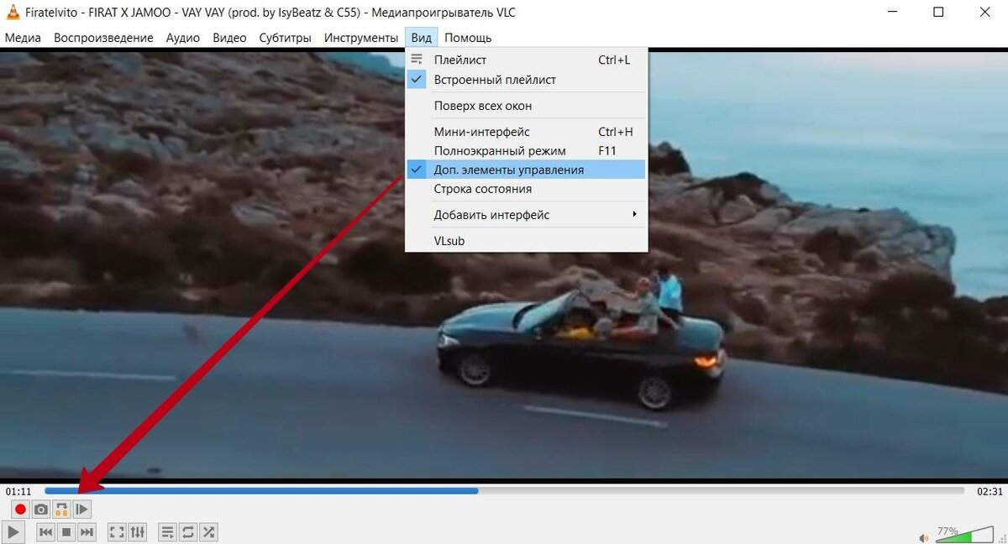
Task: Click total duration 02:31 label
Action: 990,491
